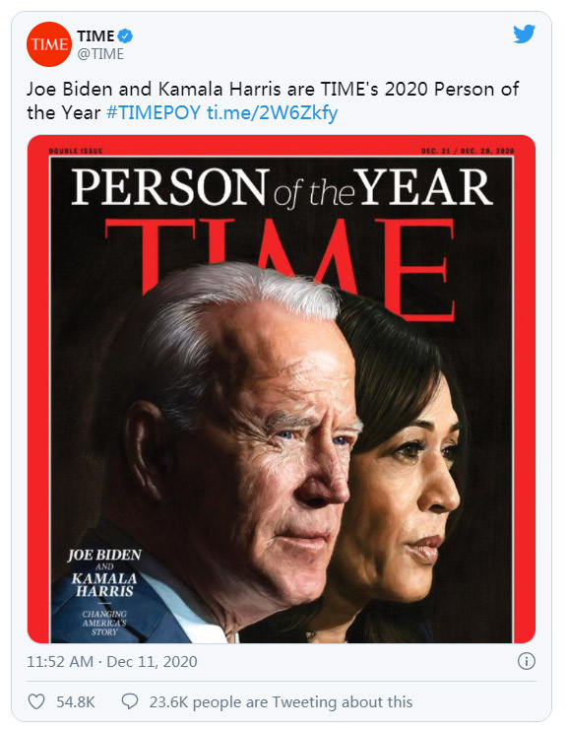The height and width of the screenshot is (729, 565).
Task: Open 23.6K people are Tweeting about this
Action: click(281, 702)
